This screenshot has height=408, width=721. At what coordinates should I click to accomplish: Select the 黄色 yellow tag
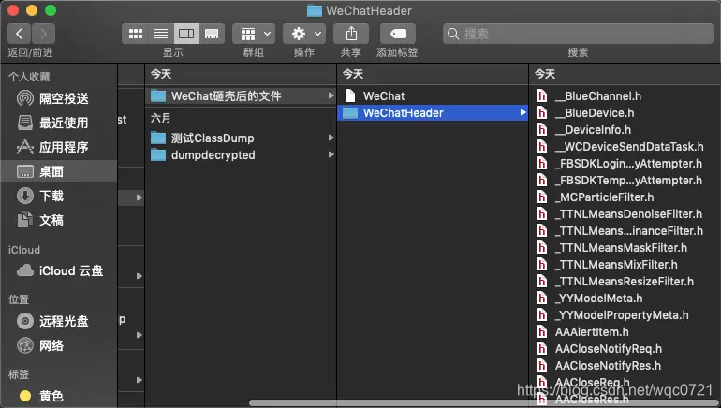(59, 396)
